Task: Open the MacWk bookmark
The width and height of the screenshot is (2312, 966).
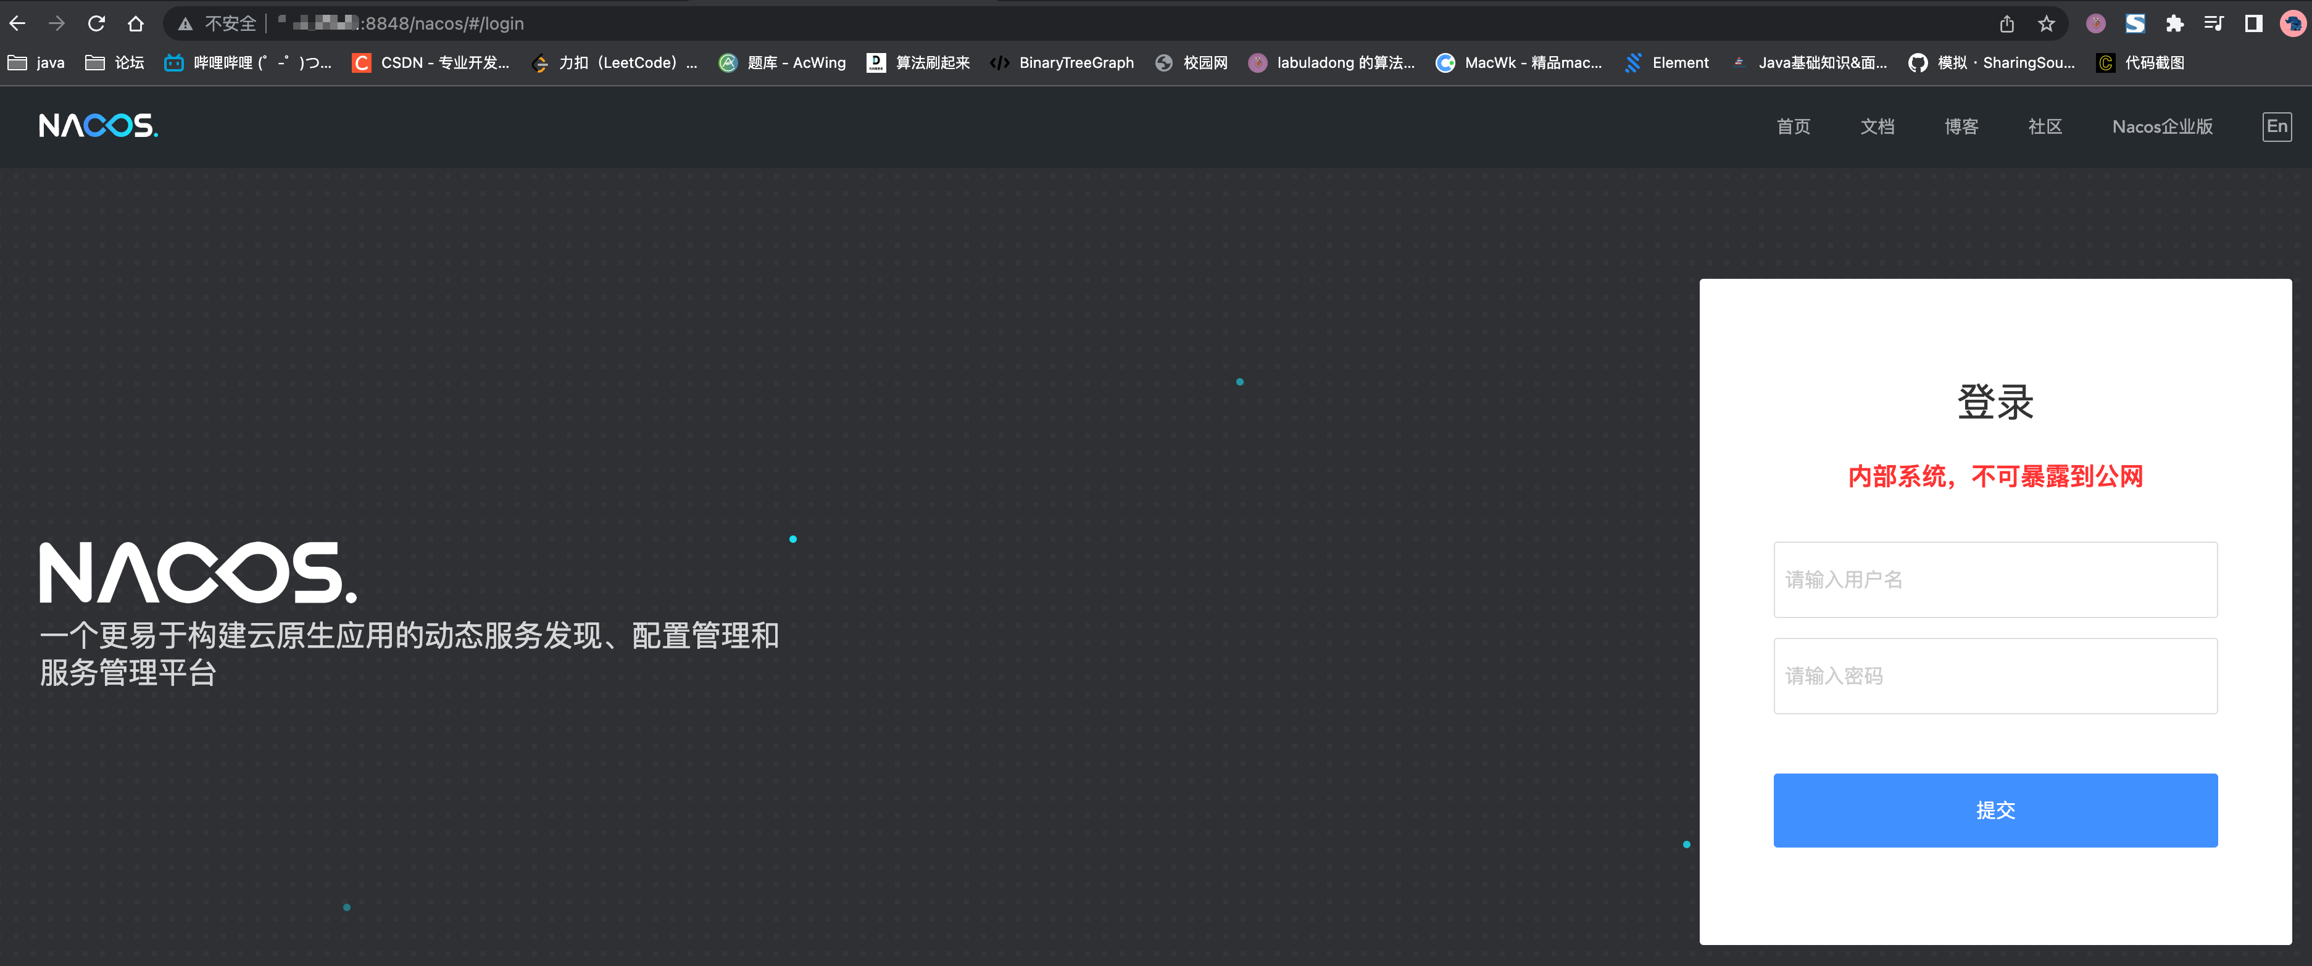Action: tap(1518, 63)
